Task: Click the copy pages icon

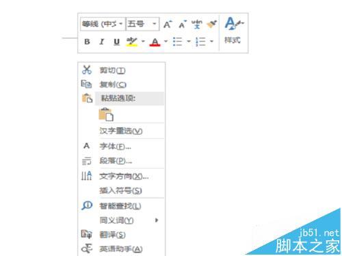Action: 87,84
